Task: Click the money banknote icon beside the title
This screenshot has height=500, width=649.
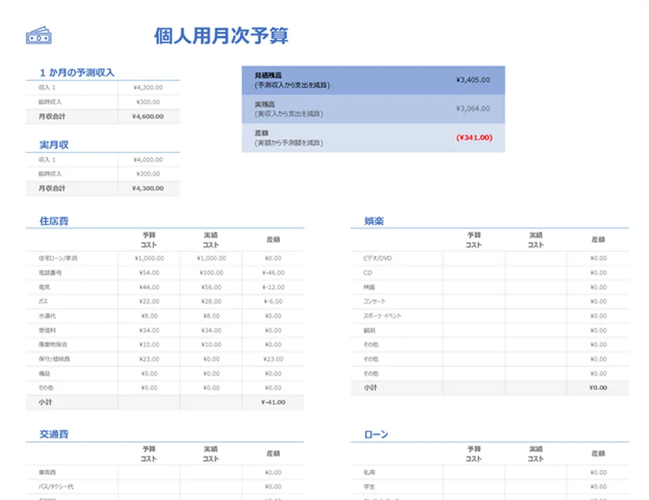Action: [39, 36]
